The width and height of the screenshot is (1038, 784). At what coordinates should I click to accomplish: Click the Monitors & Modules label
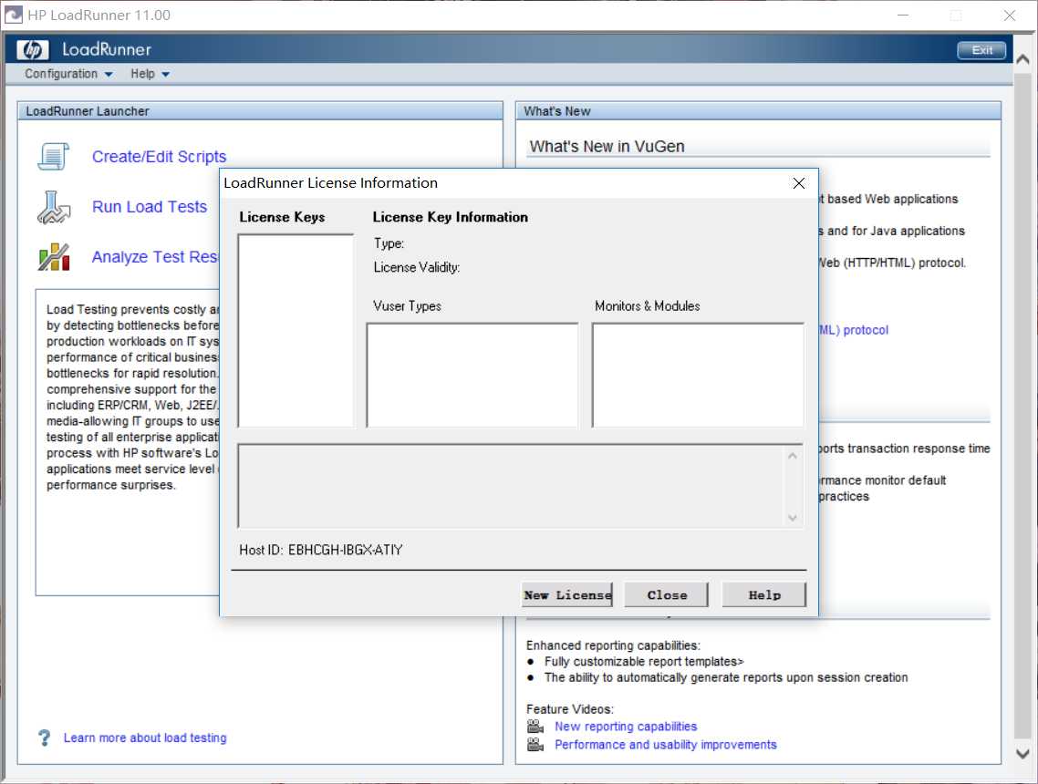[x=648, y=305]
